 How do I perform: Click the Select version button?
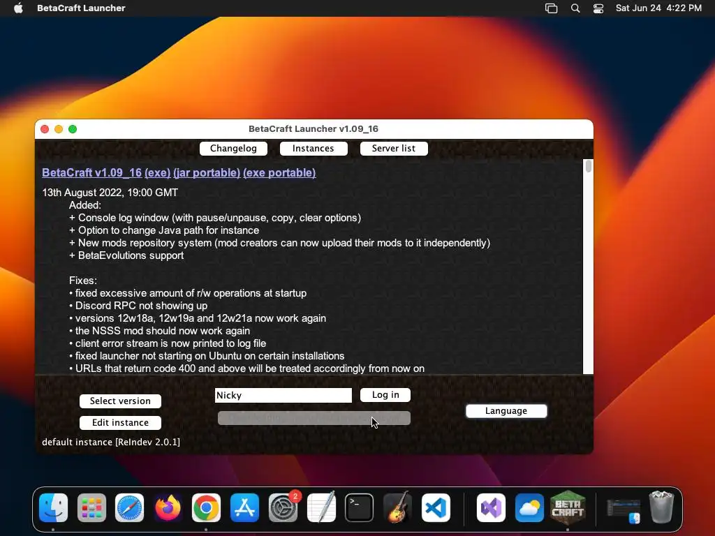click(120, 401)
